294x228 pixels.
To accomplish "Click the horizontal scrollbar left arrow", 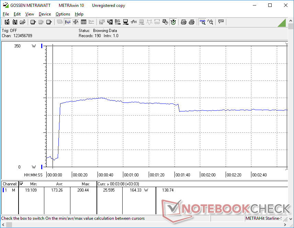I will (3, 225).
